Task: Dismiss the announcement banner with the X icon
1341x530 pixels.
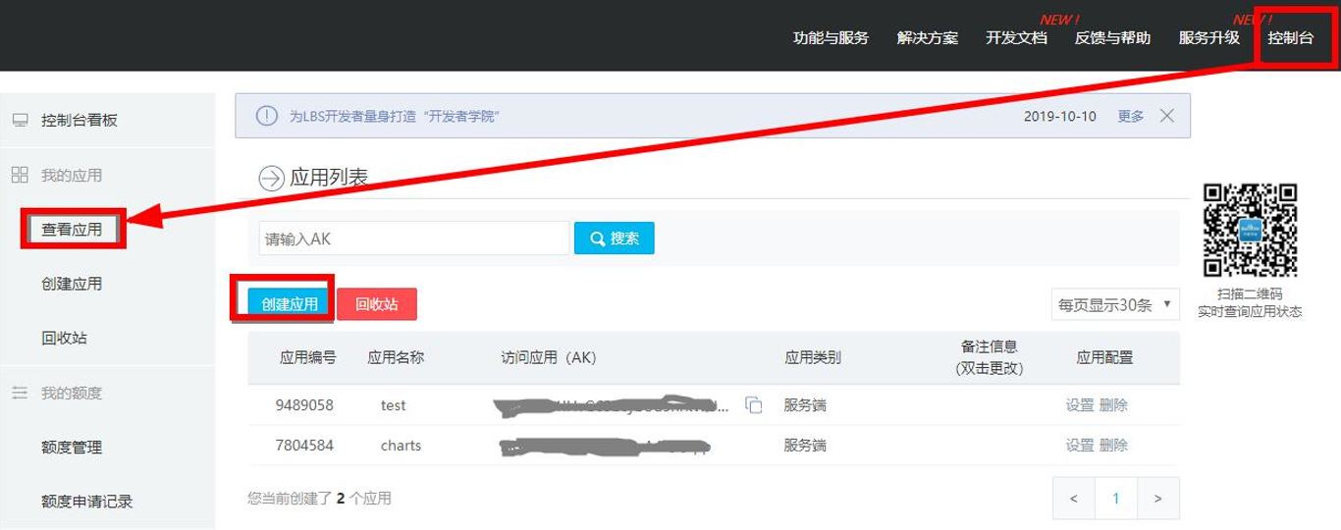Action: (x=1166, y=116)
